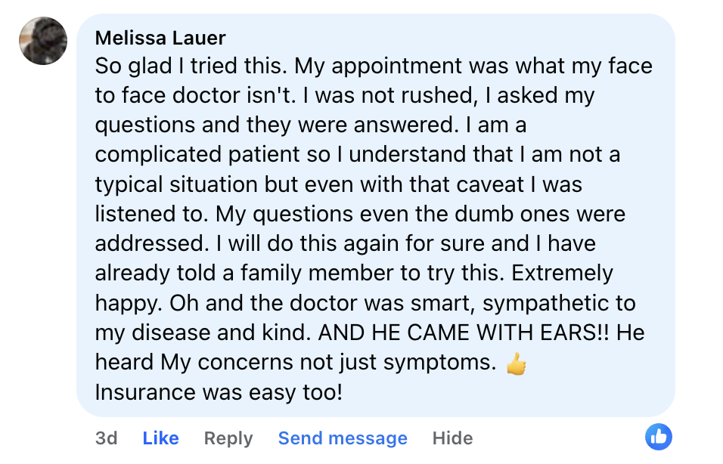The image size is (723, 464).
Task: Like Melissa Lauer's comment
Action: (160, 438)
